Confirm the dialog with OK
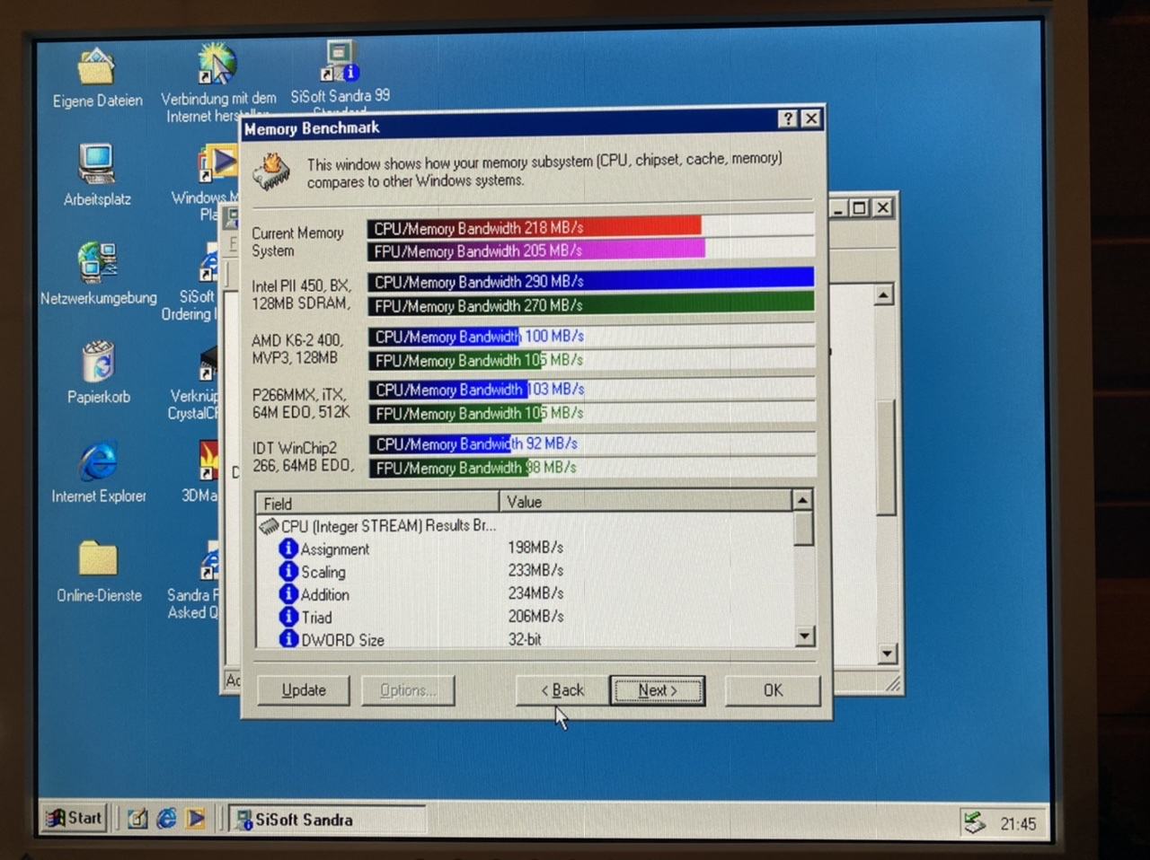Image resolution: width=1150 pixels, height=860 pixels. point(773,690)
